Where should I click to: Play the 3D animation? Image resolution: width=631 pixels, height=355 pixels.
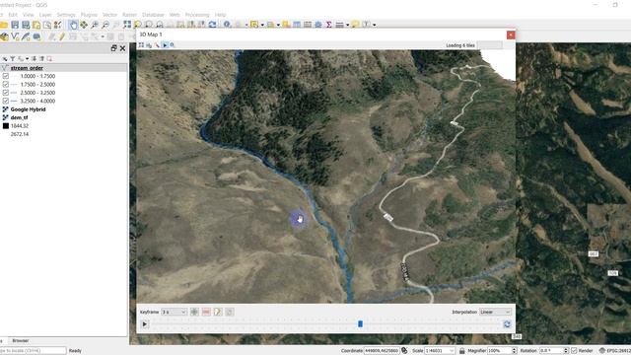(x=145, y=324)
